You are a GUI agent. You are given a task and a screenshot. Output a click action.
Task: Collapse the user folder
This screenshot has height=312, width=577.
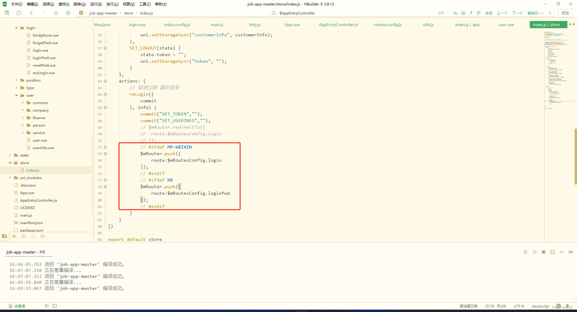click(x=17, y=95)
